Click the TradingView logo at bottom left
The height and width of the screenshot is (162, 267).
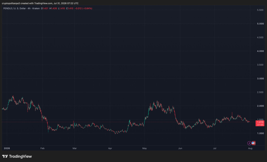[17, 156]
